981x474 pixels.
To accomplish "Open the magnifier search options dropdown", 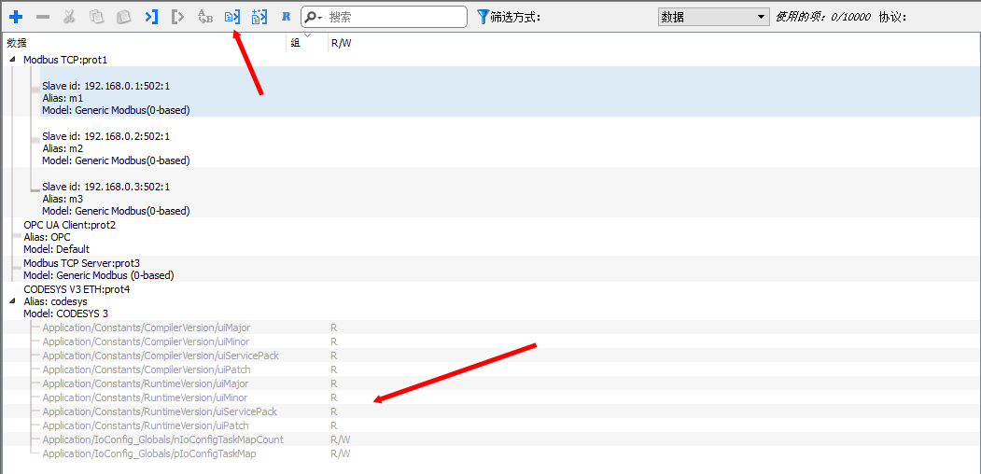I will point(314,17).
